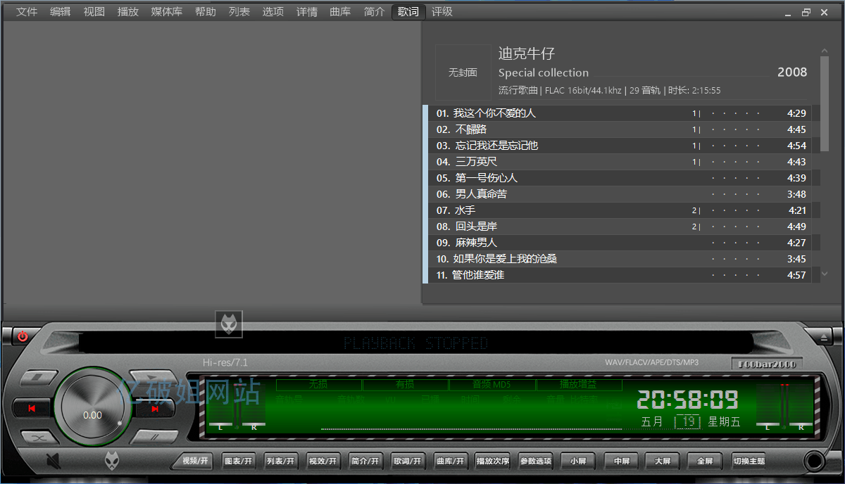The width and height of the screenshot is (845, 484).
Task: Click the red previous track button
Action: tap(32, 409)
